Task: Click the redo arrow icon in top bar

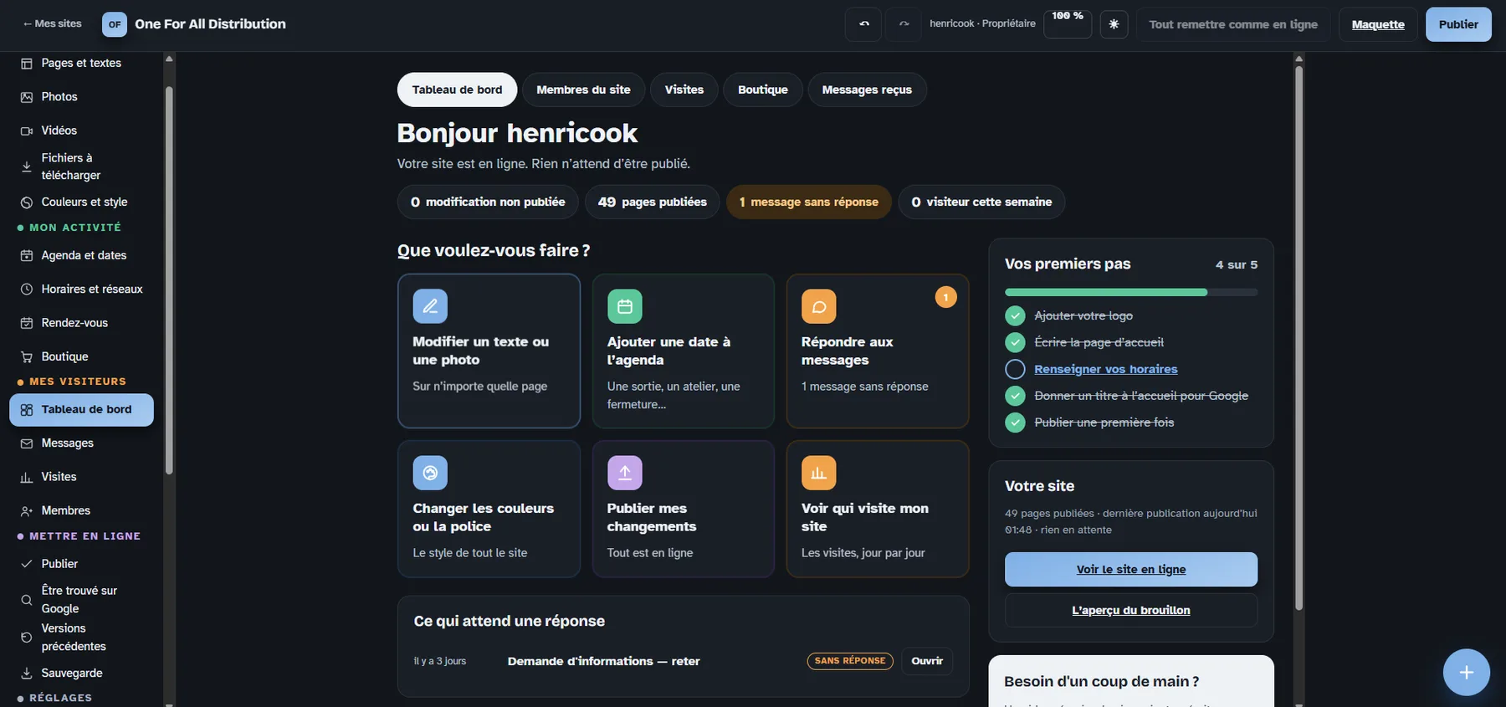Action: click(904, 24)
